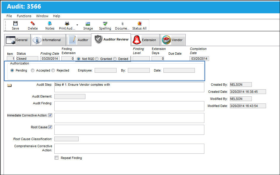Screen dimensions: 280x175
Task: Click the Modified By field
Action: pyautogui.click(x=241, y=99)
